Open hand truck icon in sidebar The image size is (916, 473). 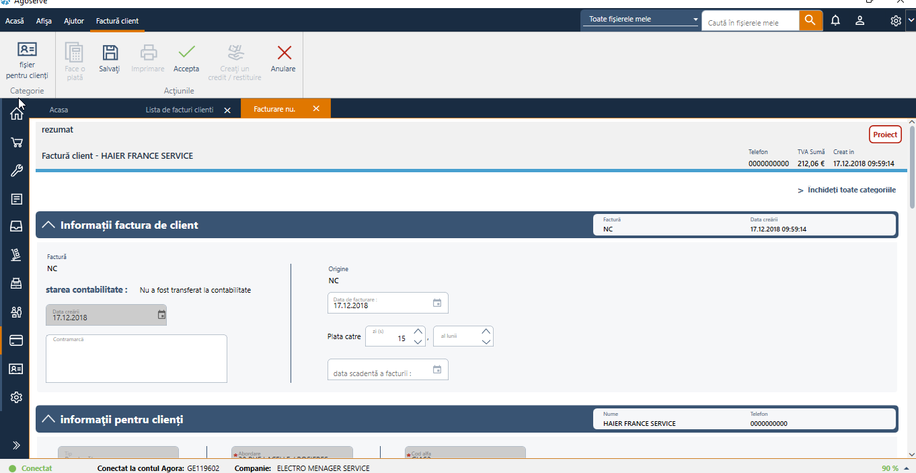[17, 255]
